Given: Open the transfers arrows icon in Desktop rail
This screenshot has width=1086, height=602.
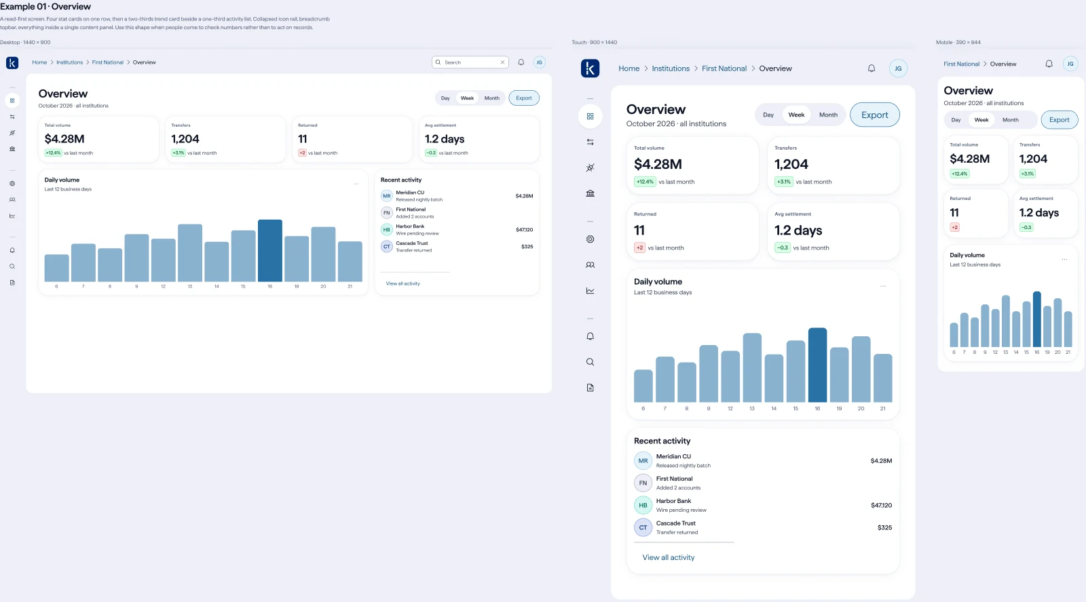Looking at the screenshot, I should (12, 117).
